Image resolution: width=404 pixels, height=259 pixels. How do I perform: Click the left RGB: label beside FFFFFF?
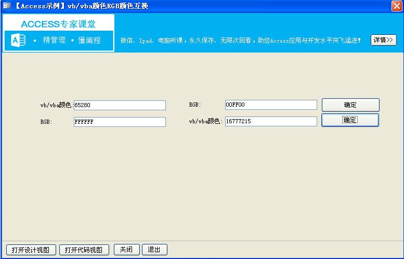(x=46, y=122)
